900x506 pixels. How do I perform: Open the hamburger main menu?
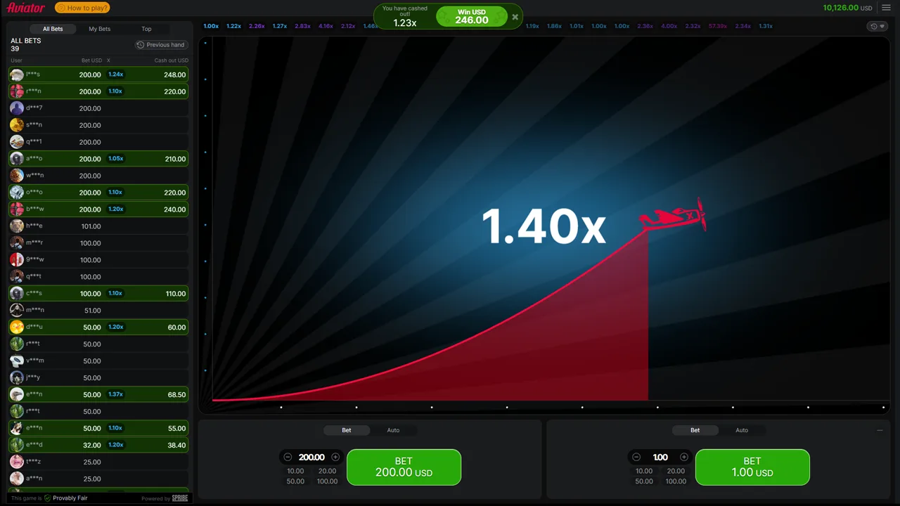coord(886,8)
